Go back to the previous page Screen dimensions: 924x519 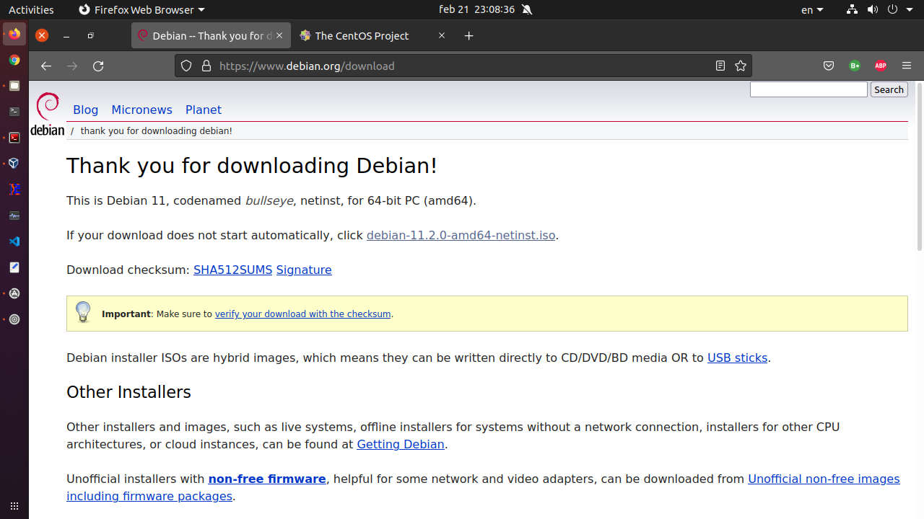pyautogui.click(x=46, y=66)
